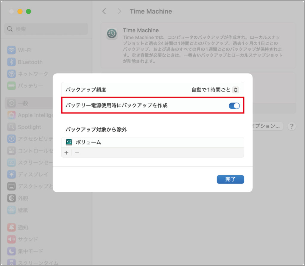Open Spotlight settings in the sidebar
305x266 pixels.
(24, 127)
